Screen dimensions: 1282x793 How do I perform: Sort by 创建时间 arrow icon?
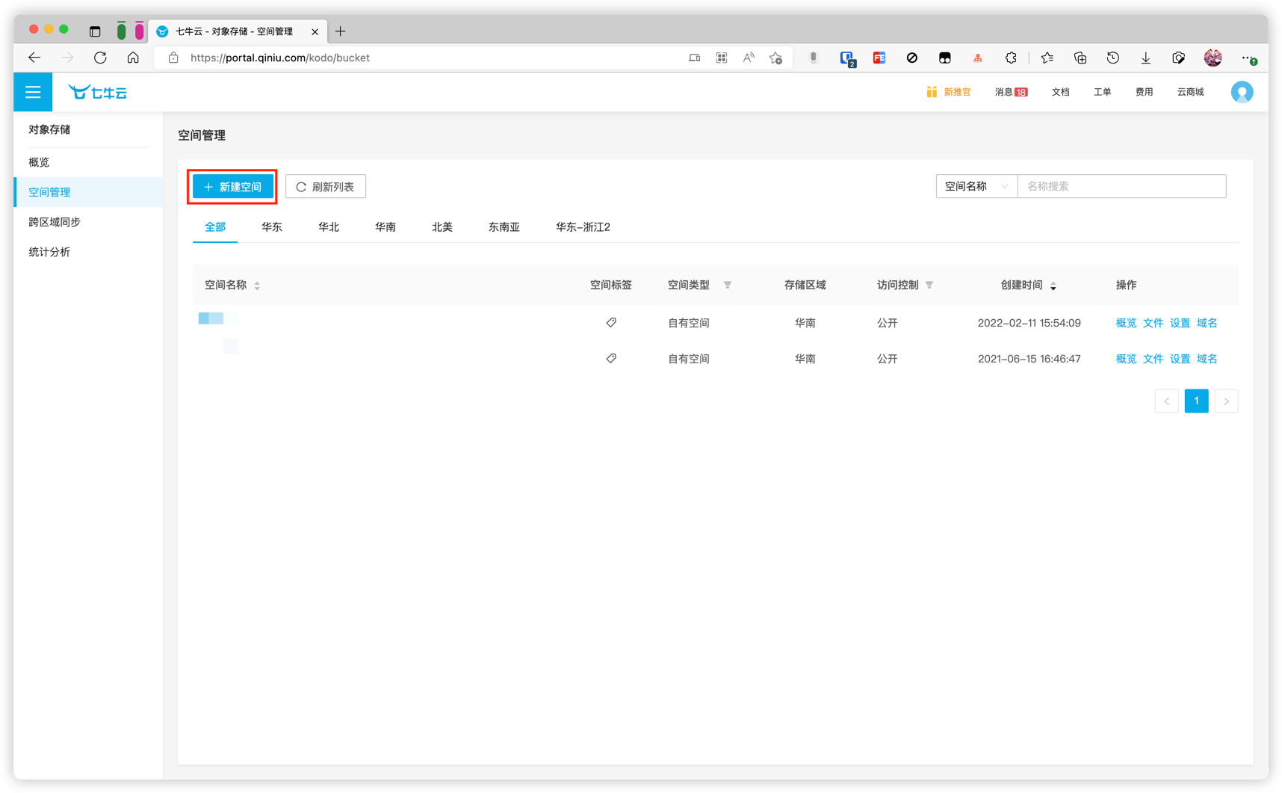point(1053,286)
